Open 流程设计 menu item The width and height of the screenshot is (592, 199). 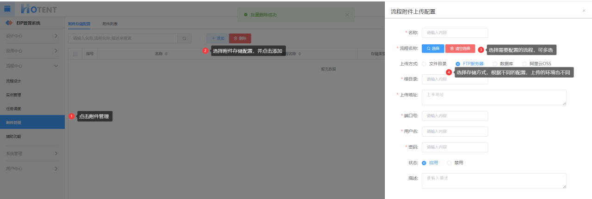[x=32, y=81]
